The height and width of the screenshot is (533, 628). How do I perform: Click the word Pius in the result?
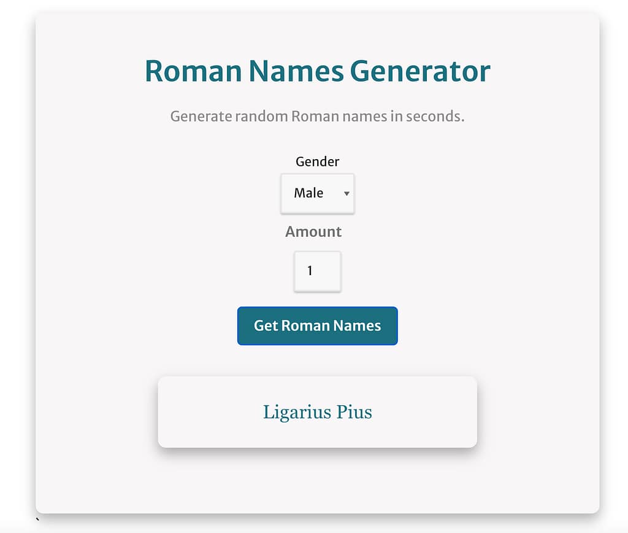click(354, 411)
